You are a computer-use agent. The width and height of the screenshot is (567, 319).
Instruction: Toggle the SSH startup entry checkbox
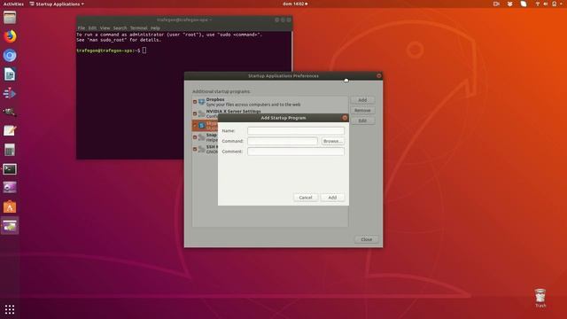coord(195,149)
